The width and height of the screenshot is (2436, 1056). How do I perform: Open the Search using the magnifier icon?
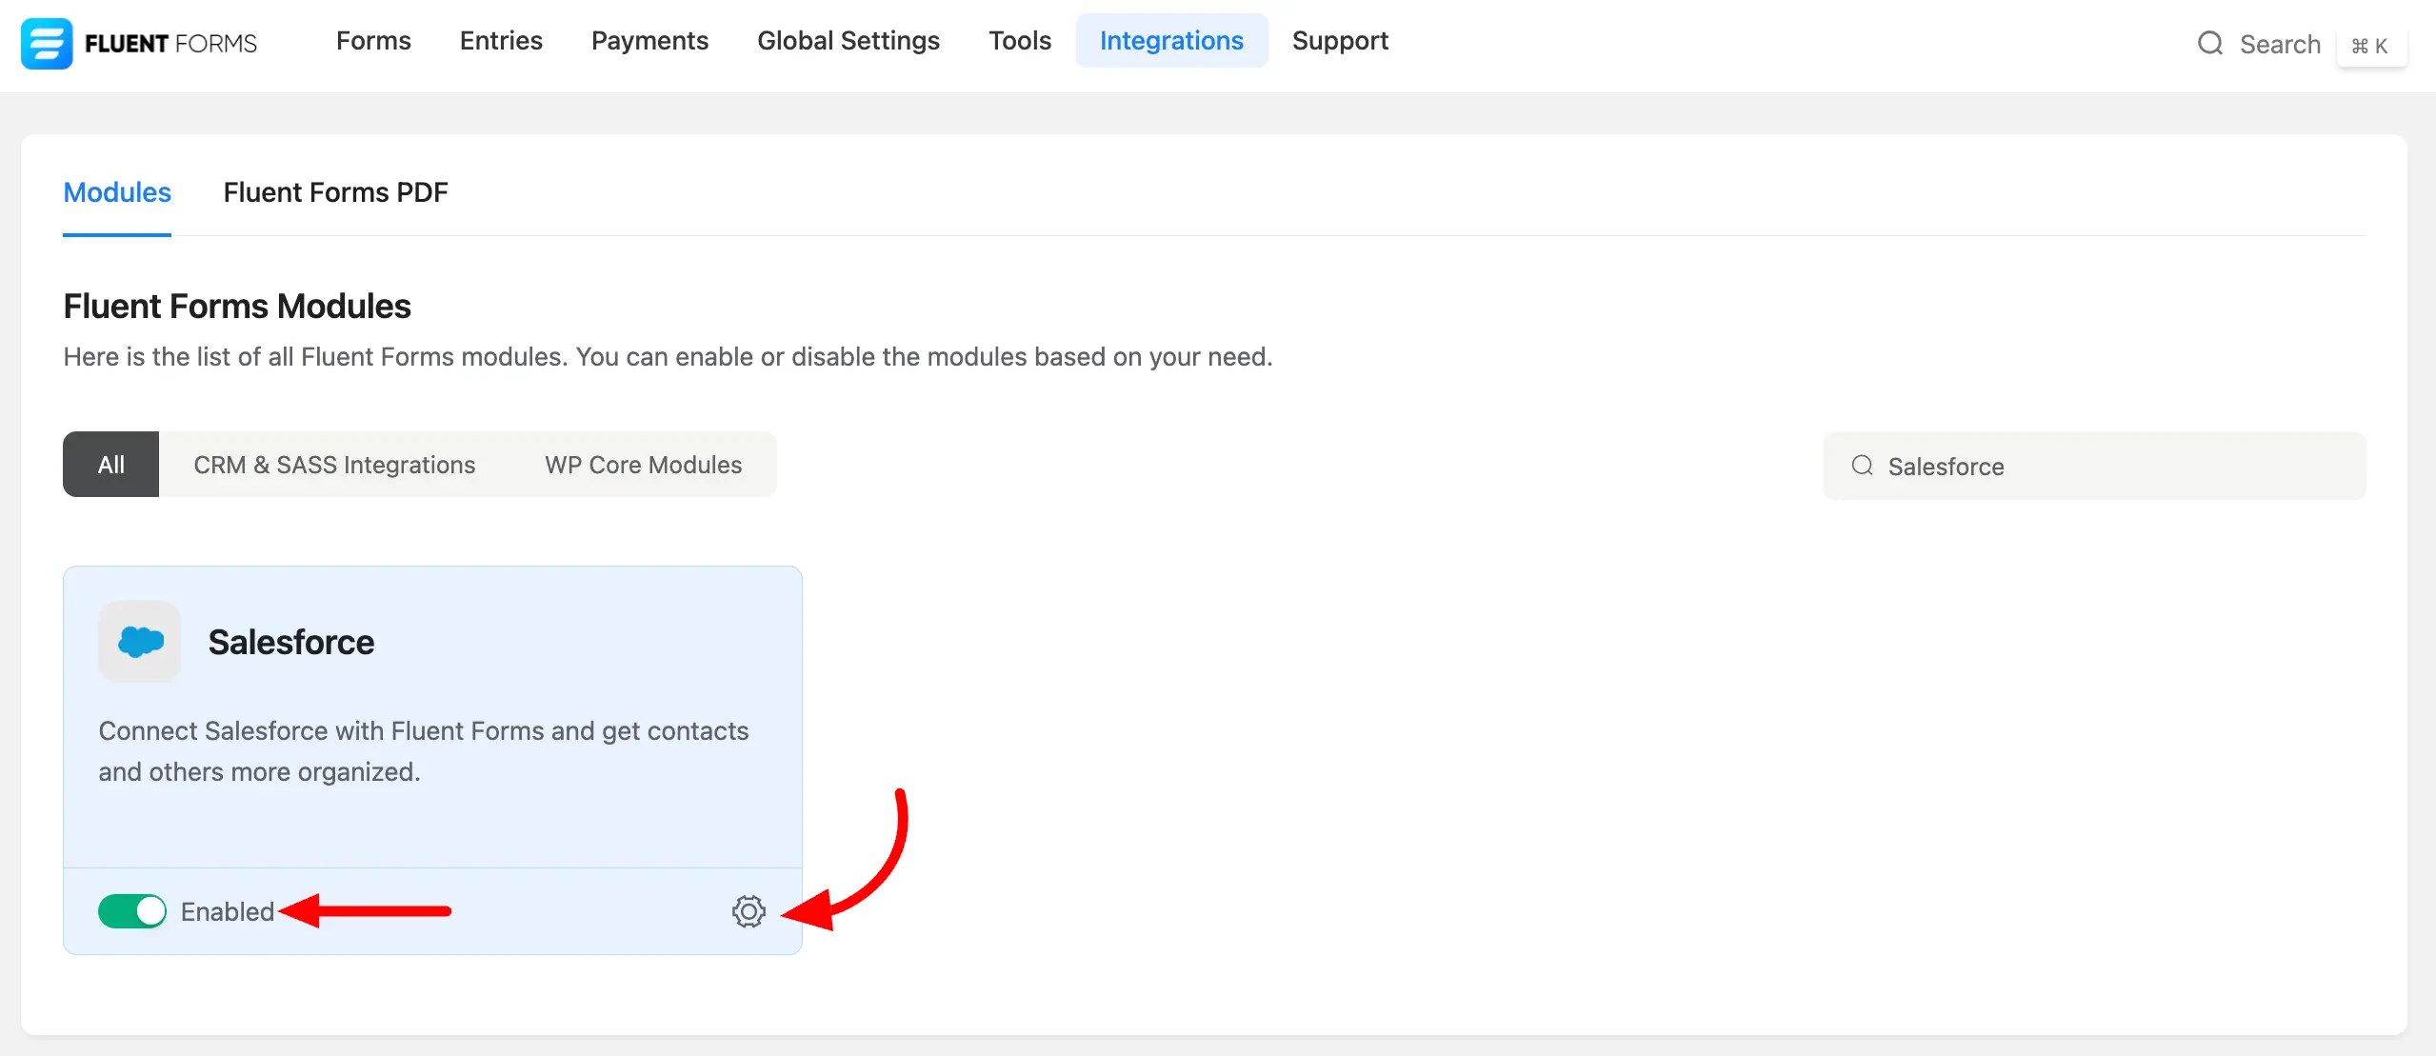pyautogui.click(x=2211, y=44)
